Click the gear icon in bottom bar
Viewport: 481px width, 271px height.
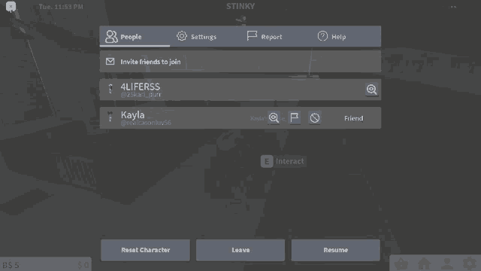coord(470,263)
